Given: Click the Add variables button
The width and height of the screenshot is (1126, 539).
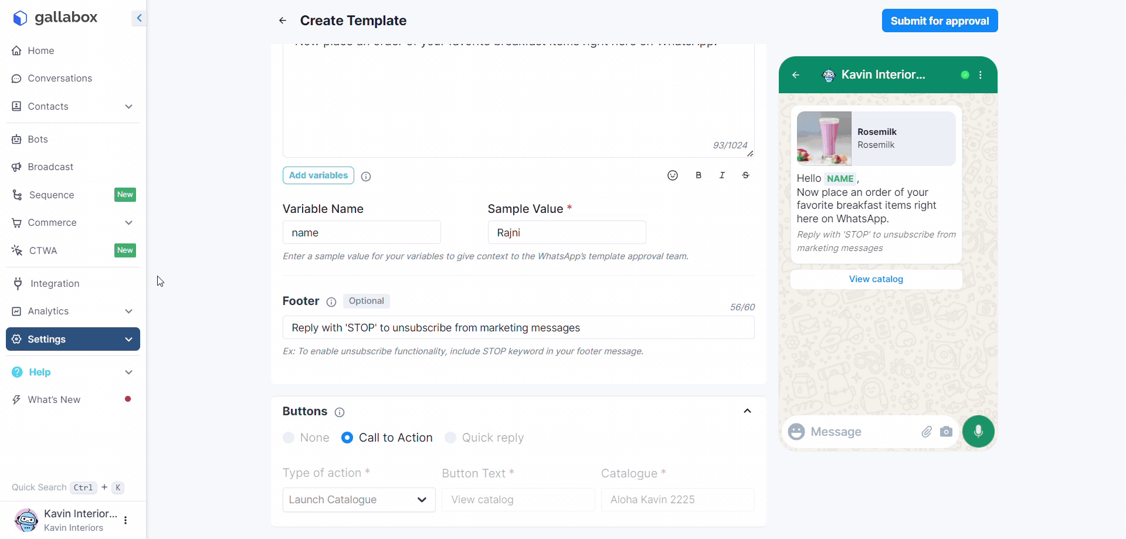Looking at the screenshot, I should pyautogui.click(x=318, y=175).
